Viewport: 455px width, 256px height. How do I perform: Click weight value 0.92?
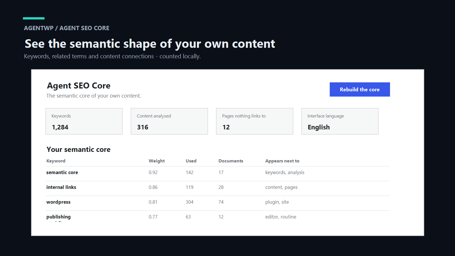pyautogui.click(x=153, y=172)
